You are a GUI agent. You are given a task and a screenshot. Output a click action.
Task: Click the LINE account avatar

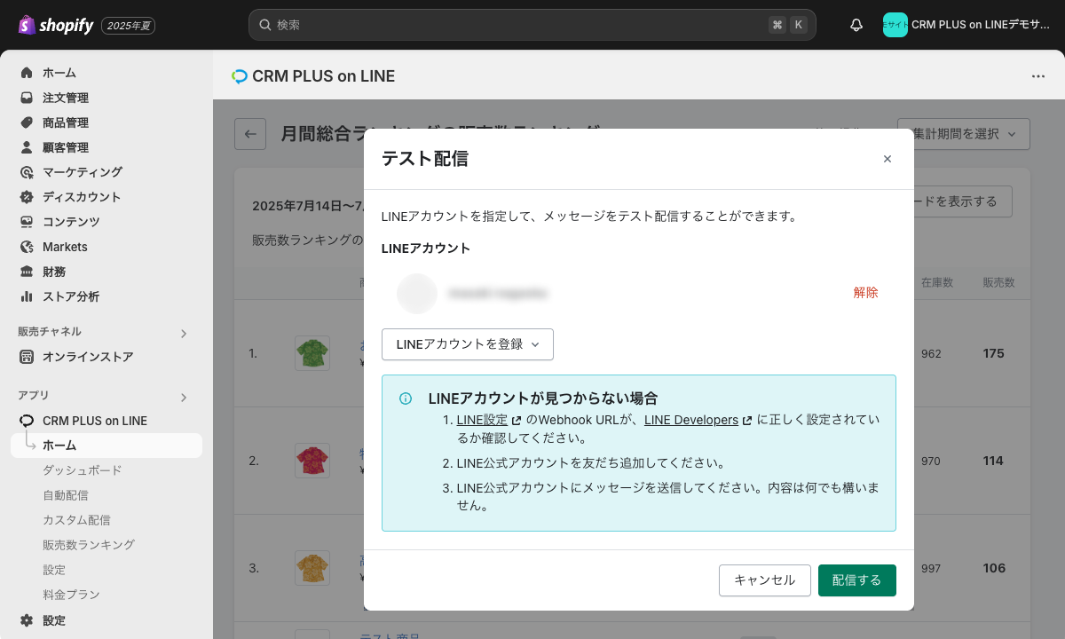417,293
